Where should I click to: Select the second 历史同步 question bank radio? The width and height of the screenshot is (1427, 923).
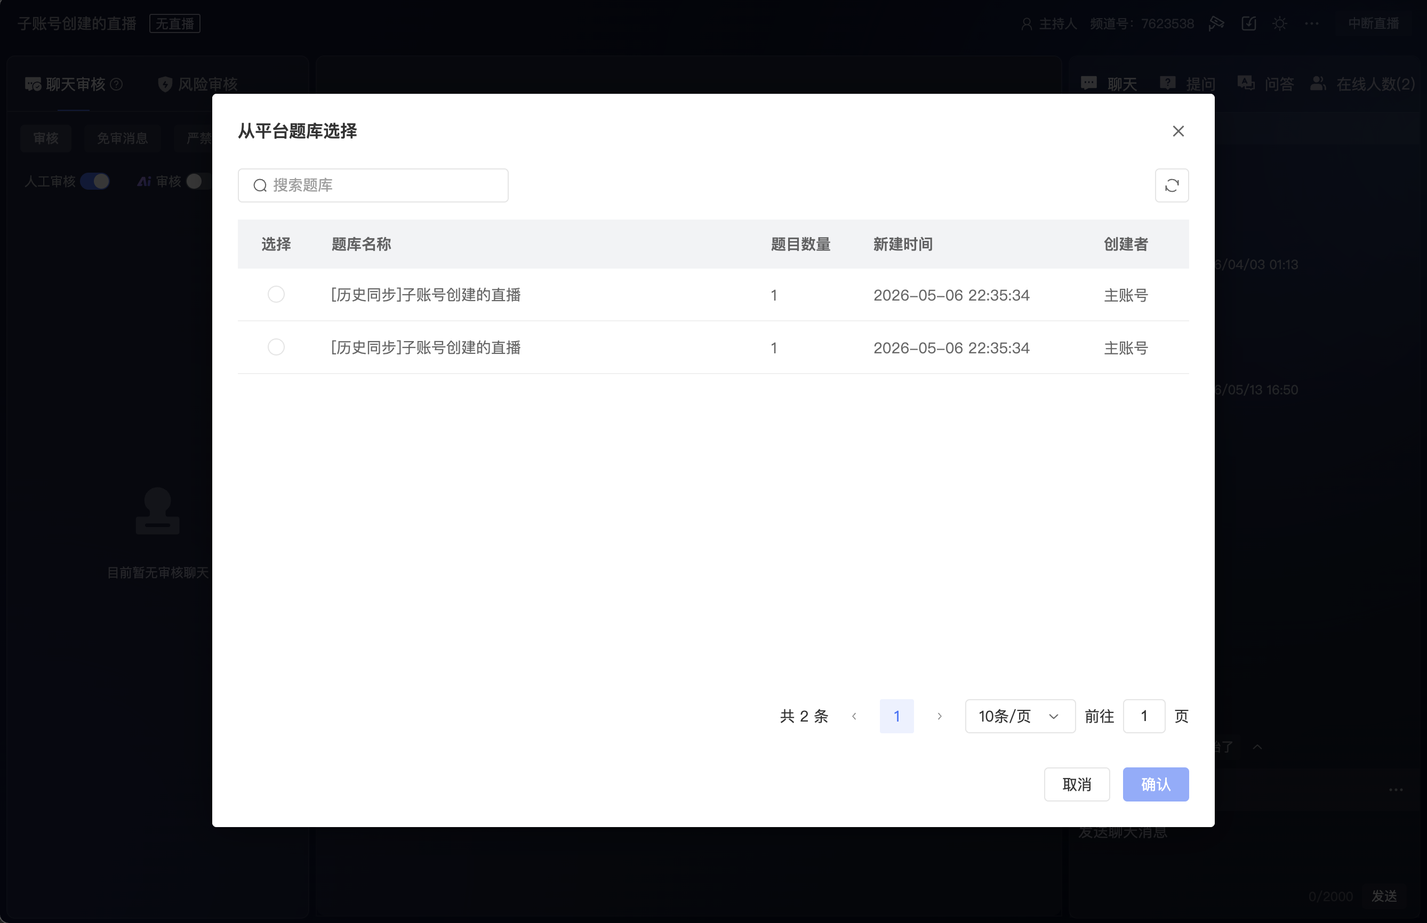click(x=276, y=347)
